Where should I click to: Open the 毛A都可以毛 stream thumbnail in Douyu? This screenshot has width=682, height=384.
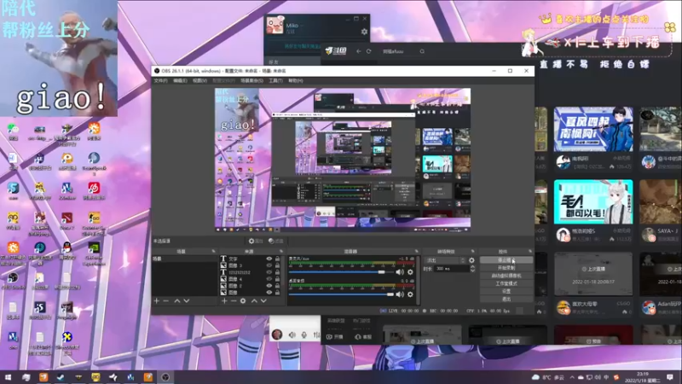click(x=593, y=201)
